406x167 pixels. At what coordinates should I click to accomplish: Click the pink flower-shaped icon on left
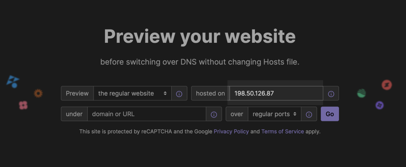tap(23, 105)
